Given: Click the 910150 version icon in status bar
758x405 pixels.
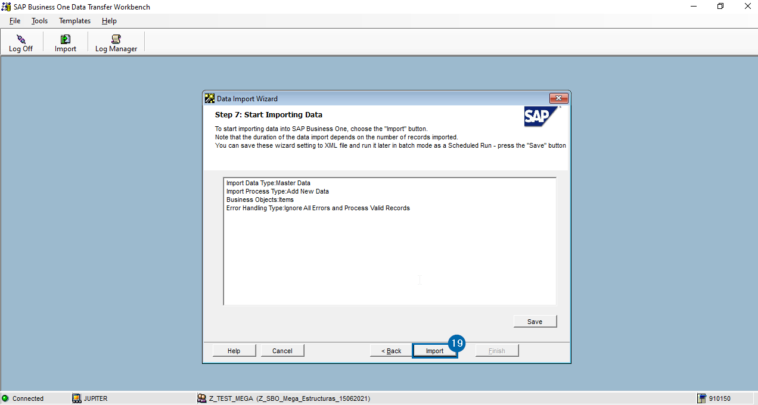Looking at the screenshot, I should [702, 398].
